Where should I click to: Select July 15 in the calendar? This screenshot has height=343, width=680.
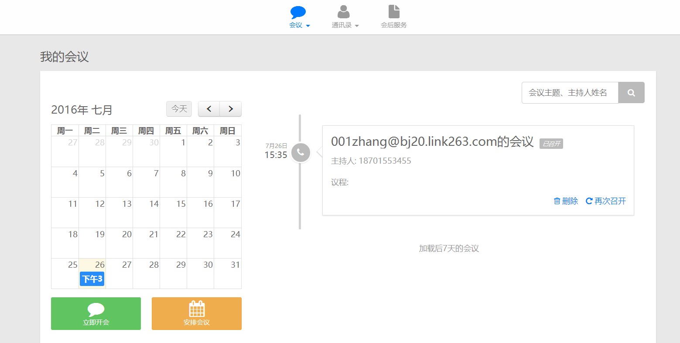(174, 212)
